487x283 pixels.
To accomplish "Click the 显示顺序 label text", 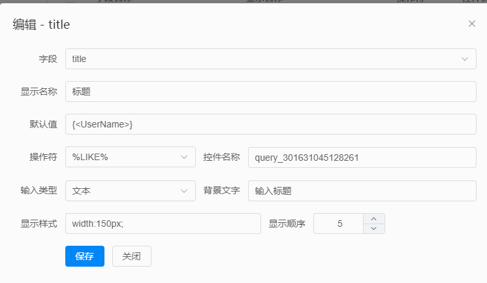I will click(287, 224).
